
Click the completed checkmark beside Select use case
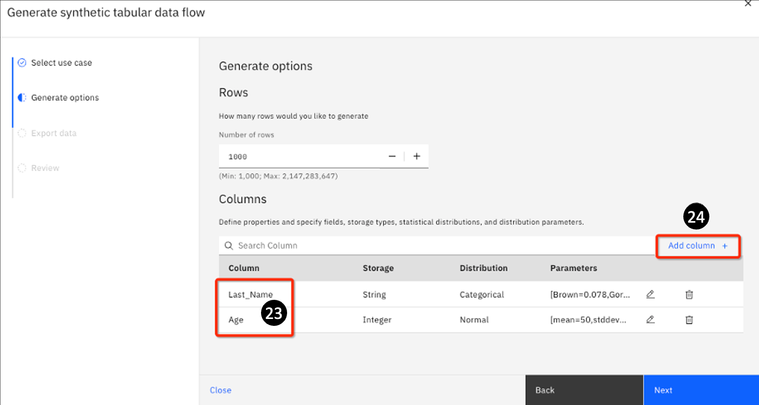click(x=22, y=62)
